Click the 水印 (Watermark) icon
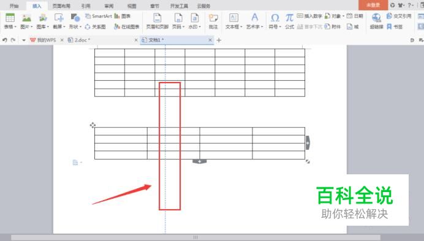The image size is (424, 241). [x=194, y=18]
